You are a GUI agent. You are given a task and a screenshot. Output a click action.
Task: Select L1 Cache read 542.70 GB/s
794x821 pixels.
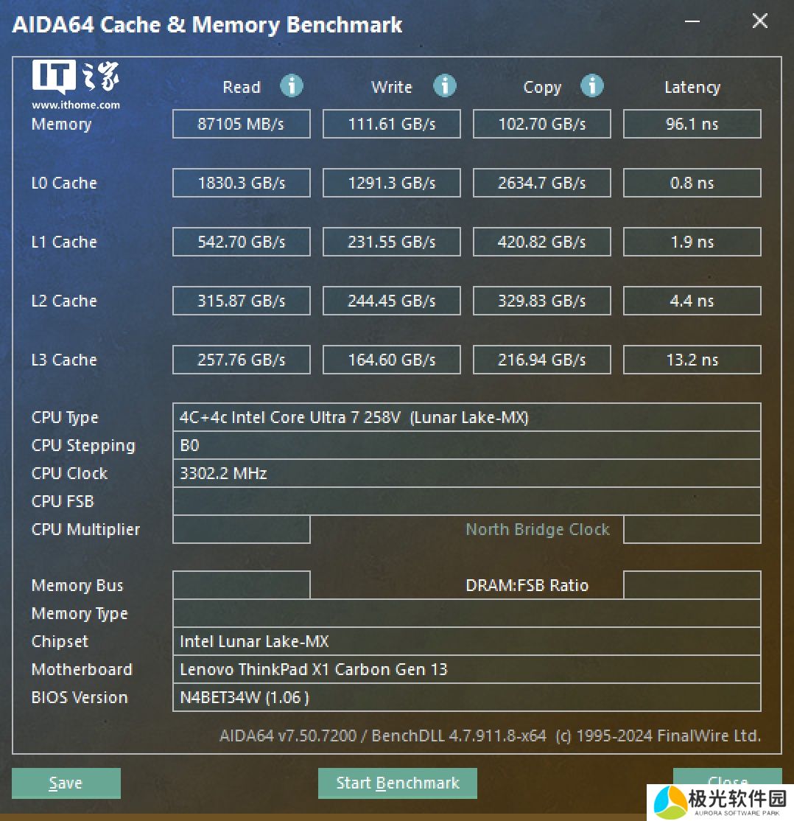[x=242, y=242]
